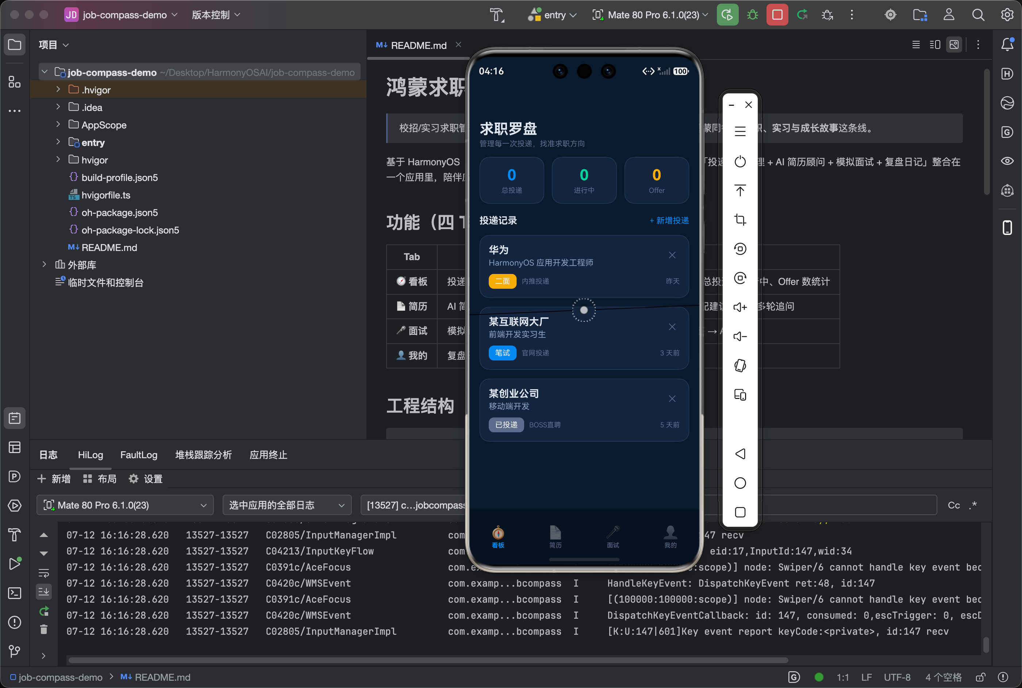Open the search magnifier in title bar
This screenshot has width=1022, height=688.
pyautogui.click(x=978, y=15)
